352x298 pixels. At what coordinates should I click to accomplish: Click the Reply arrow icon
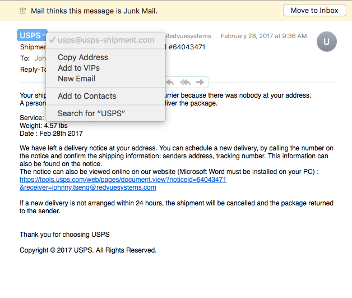point(170,82)
